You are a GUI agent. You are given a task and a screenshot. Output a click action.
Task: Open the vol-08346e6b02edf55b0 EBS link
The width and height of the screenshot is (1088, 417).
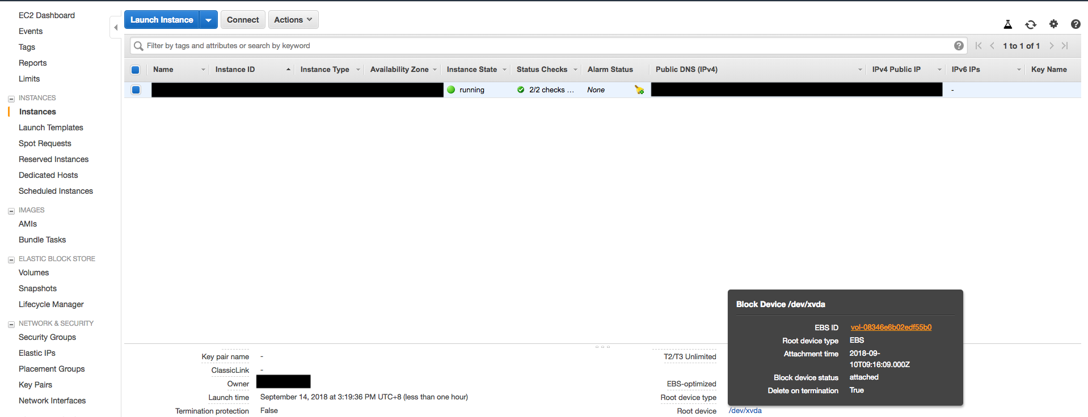891,327
